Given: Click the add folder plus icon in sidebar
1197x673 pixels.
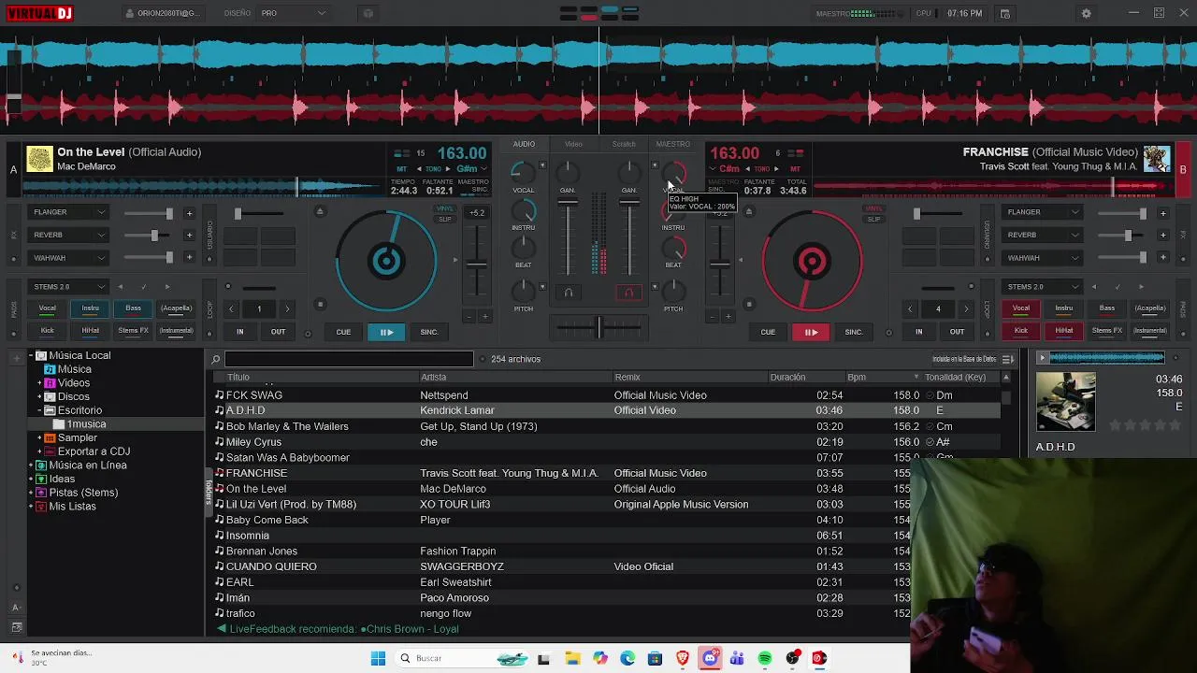Looking at the screenshot, I should (16, 357).
